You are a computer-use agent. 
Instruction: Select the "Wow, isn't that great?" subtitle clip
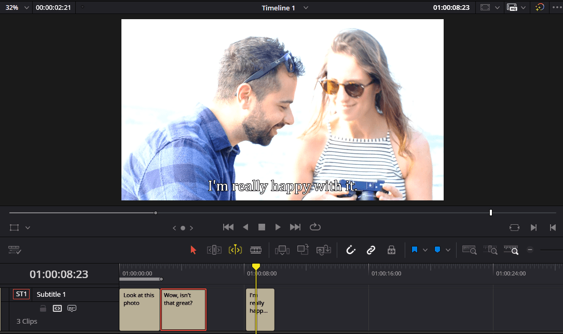point(183,309)
